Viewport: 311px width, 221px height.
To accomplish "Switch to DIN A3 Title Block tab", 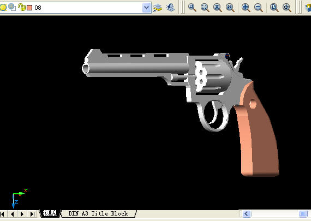I will (98, 213).
